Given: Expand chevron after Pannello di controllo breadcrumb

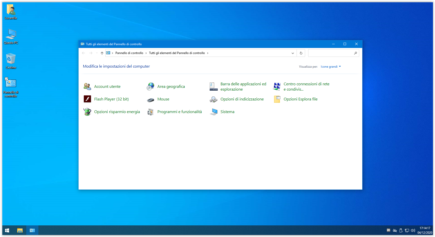Looking at the screenshot, I should (146, 53).
